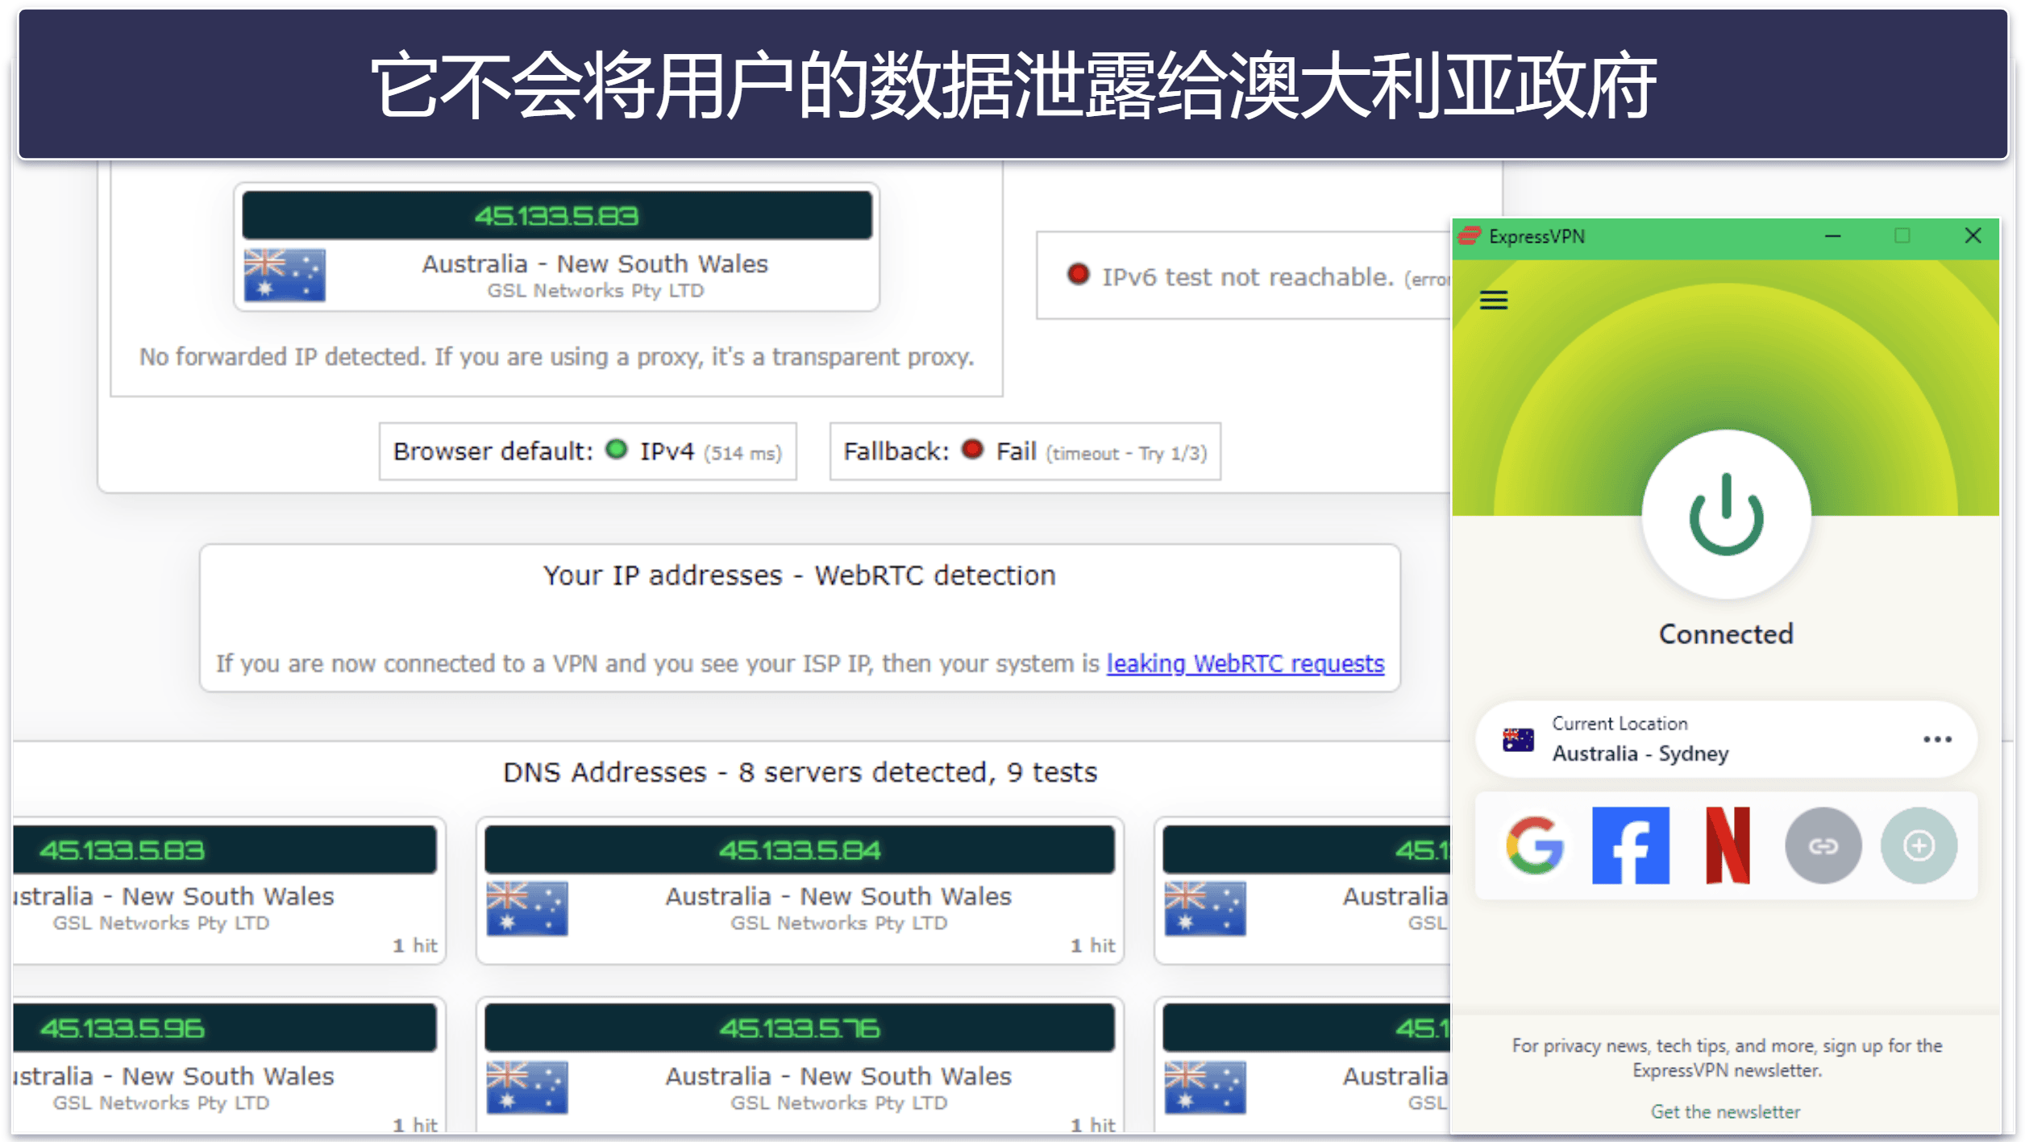The width and height of the screenshot is (2025, 1142).
Task: Open the ExpressVPN hamburger menu
Action: tap(1493, 300)
